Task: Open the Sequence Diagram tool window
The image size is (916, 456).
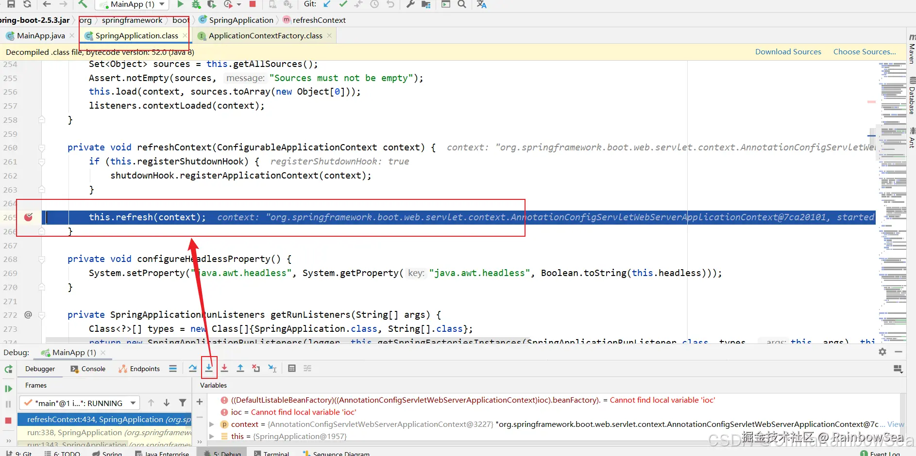Action: (336, 453)
